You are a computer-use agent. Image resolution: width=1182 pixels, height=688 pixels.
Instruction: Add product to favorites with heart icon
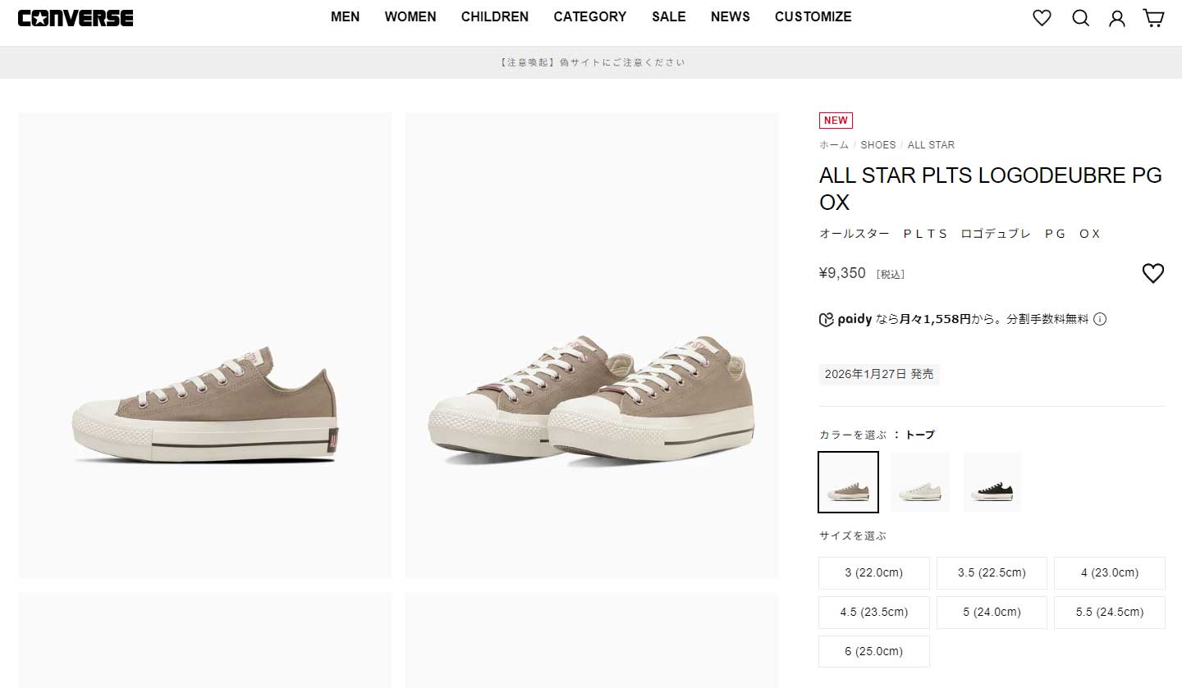1153,274
